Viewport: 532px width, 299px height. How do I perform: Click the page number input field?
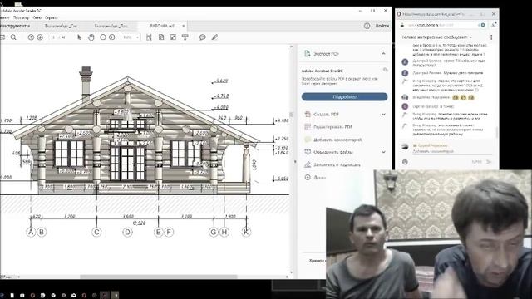[x=53, y=37]
